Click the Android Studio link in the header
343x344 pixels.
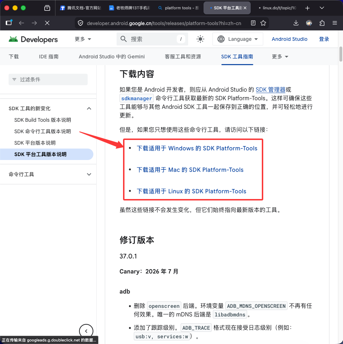(x=289, y=39)
